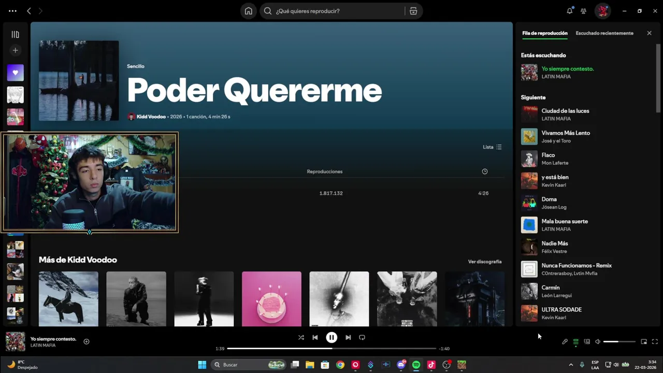The image size is (663, 373).
Task: Pause the current song
Action: click(331, 337)
